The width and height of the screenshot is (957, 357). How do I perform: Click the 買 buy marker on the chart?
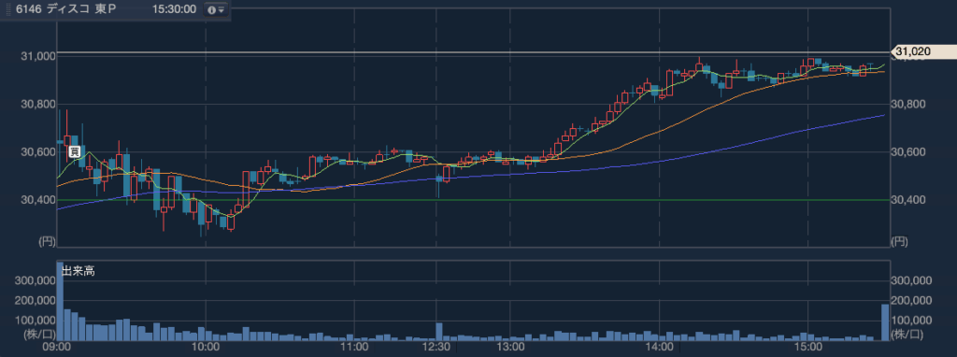[74, 151]
